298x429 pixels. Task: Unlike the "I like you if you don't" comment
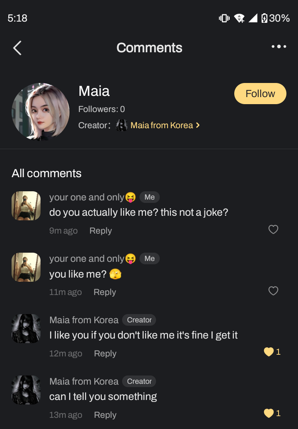269,352
